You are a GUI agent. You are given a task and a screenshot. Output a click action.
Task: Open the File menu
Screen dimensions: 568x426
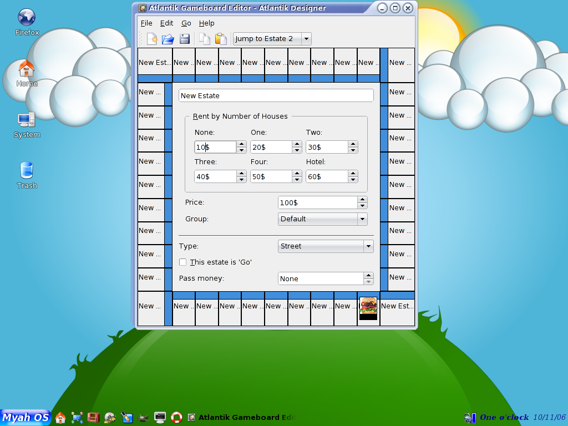[x=146, y=23]
